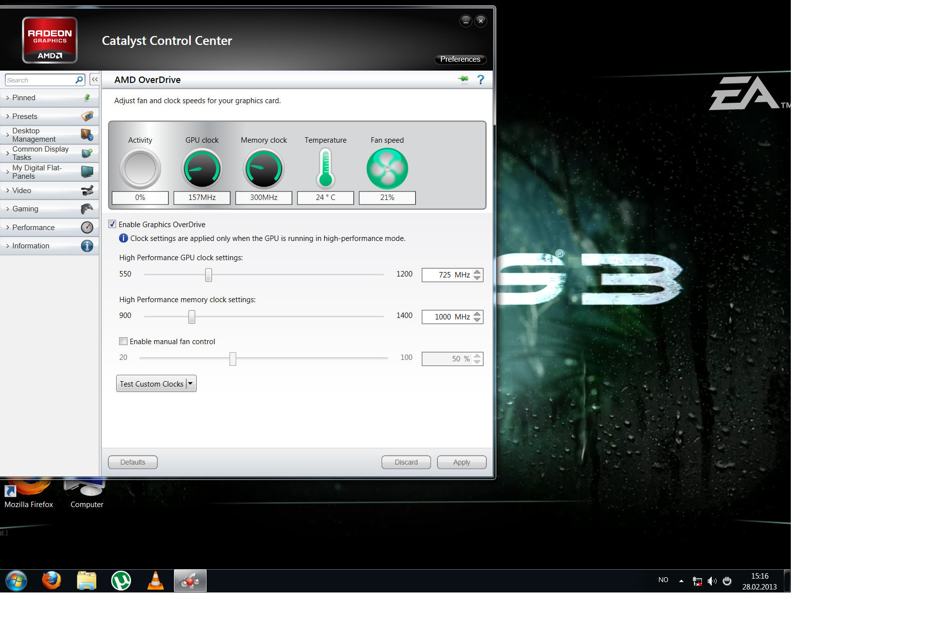
Task: Collapse the sidebar with the double-arrow button
Action: (x=95, y=79)
